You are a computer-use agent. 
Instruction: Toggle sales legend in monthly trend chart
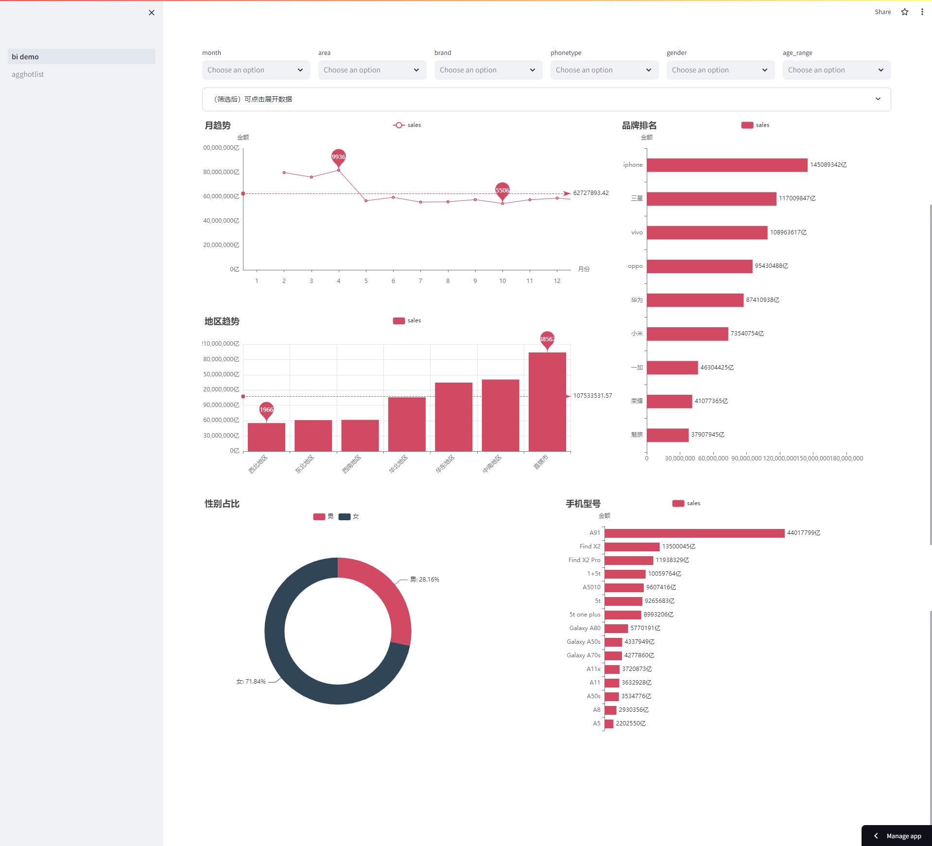(407, 125)
